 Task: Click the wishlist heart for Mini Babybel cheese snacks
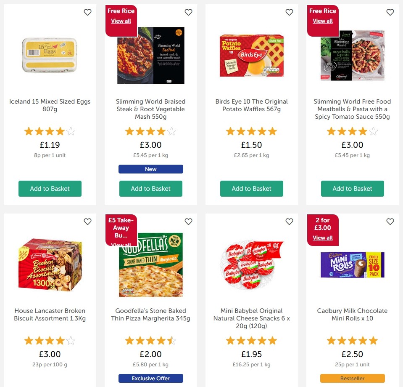289,221
